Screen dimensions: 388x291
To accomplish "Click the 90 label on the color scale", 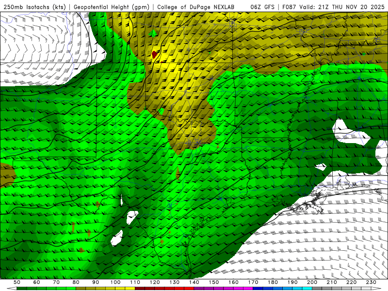I will coord(96,282).
